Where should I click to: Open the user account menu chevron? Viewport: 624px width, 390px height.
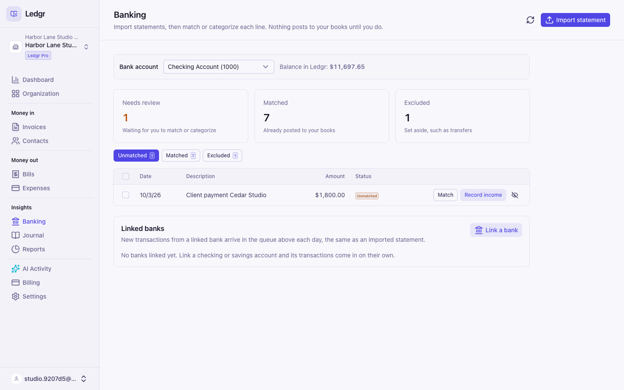(84, 379)
